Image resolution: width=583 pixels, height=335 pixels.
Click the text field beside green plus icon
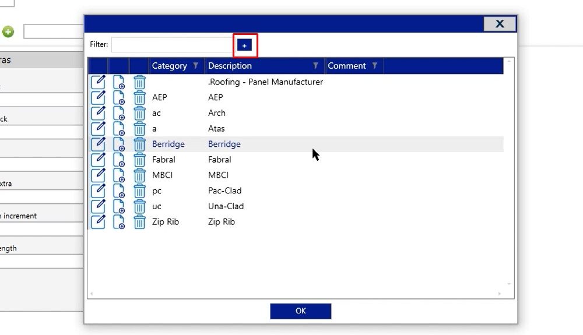click(x=54, y=31)
